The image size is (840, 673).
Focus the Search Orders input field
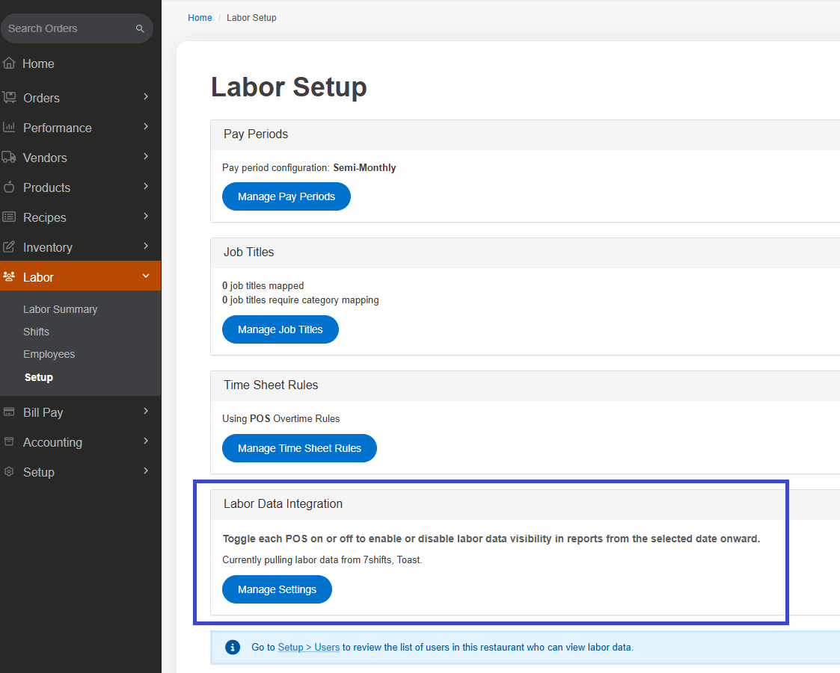[x=67, y=28]
